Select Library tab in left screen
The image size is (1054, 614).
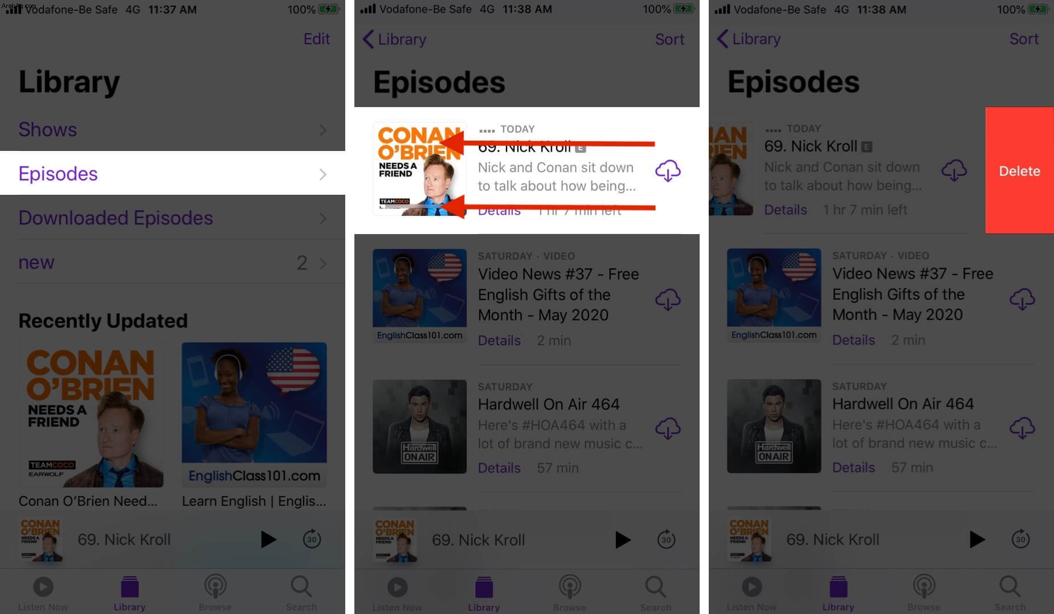[x=129, y=593]
